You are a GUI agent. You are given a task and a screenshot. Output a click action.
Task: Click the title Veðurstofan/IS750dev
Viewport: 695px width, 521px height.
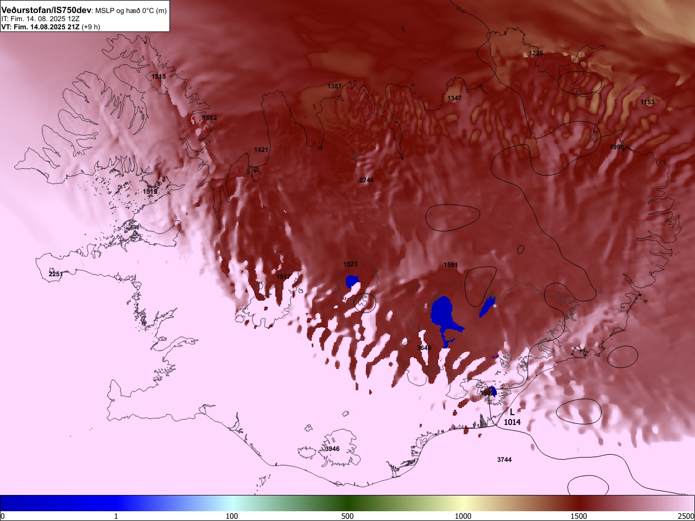tap(46, 10)
